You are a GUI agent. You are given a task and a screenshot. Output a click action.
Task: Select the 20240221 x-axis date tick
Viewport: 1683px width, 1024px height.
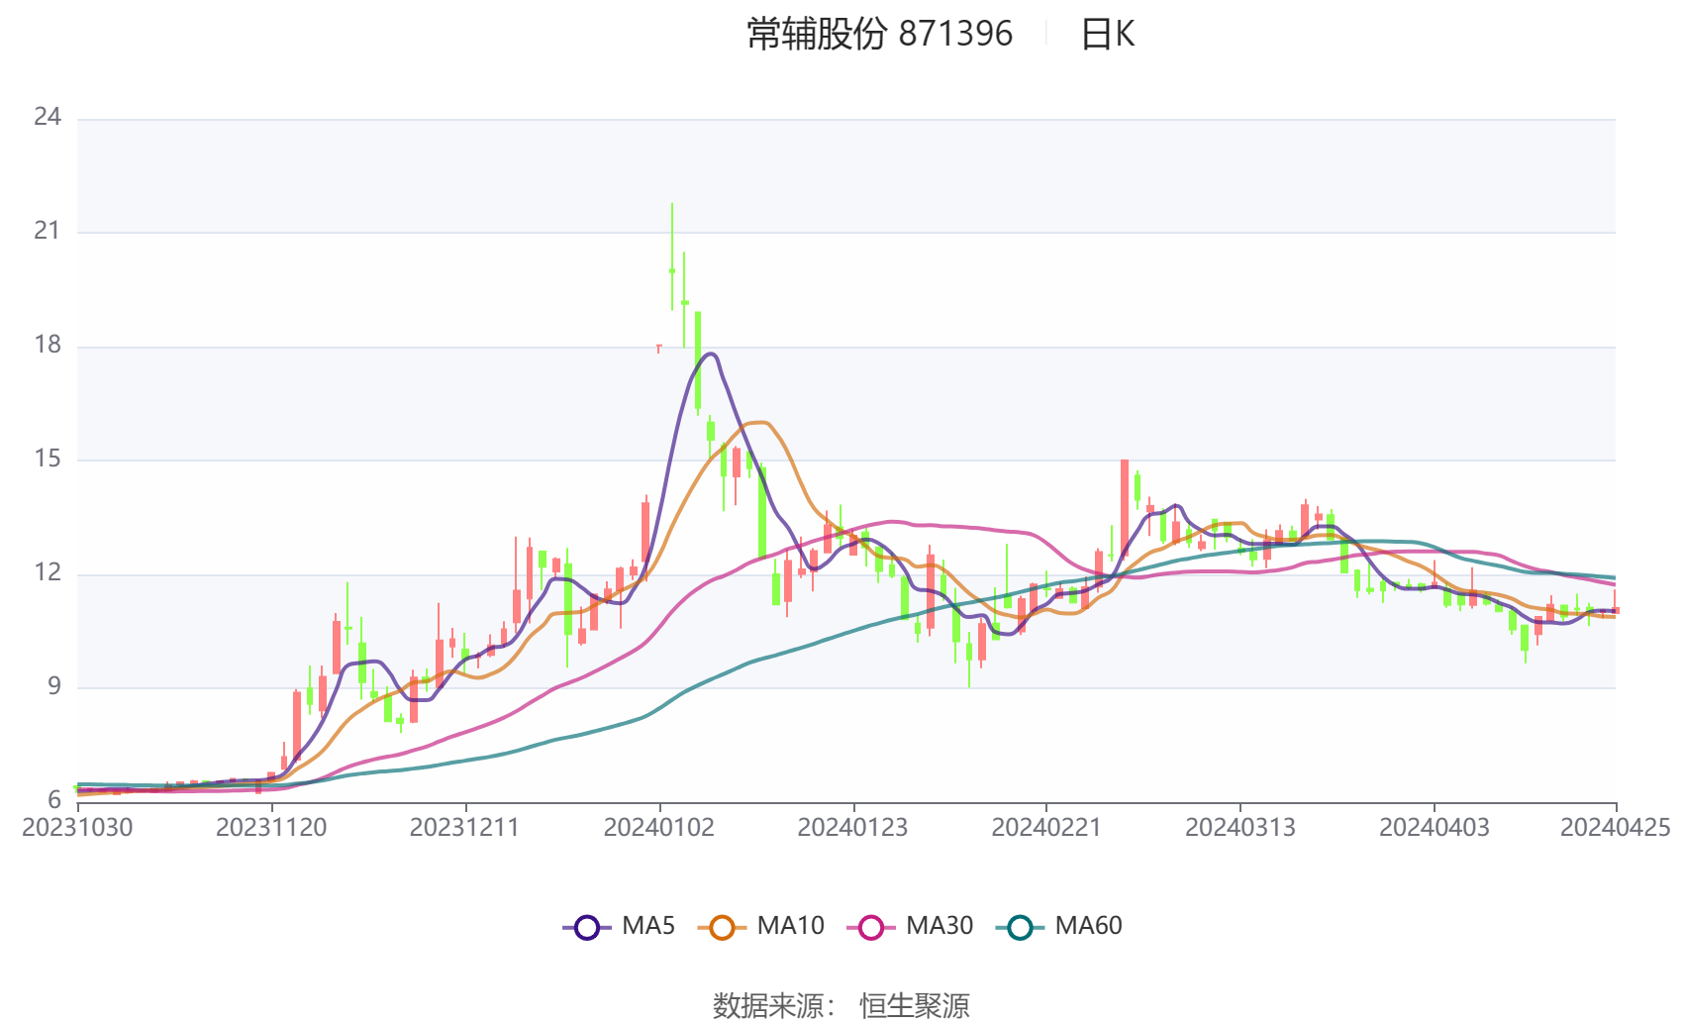(1046, 828)
